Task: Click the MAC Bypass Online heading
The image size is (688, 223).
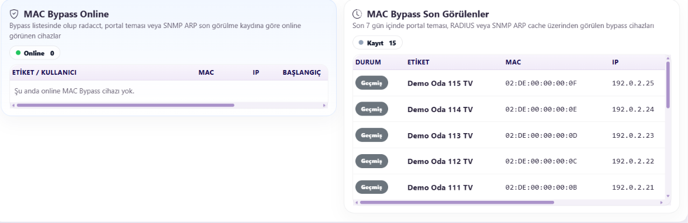Action: click(66, 14)
